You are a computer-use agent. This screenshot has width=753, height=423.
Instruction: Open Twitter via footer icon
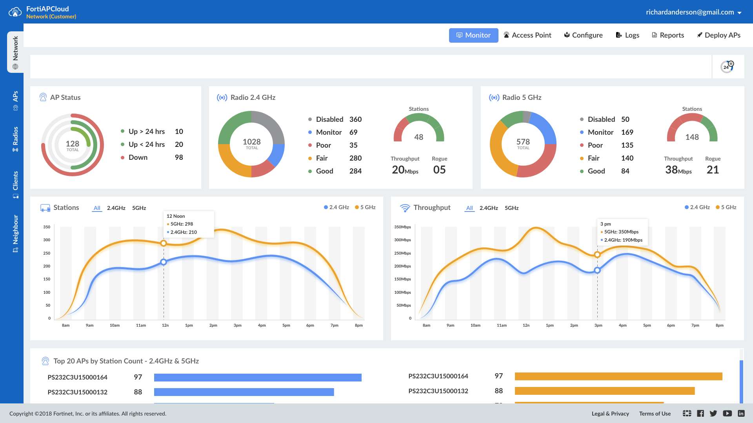(713, 414)
